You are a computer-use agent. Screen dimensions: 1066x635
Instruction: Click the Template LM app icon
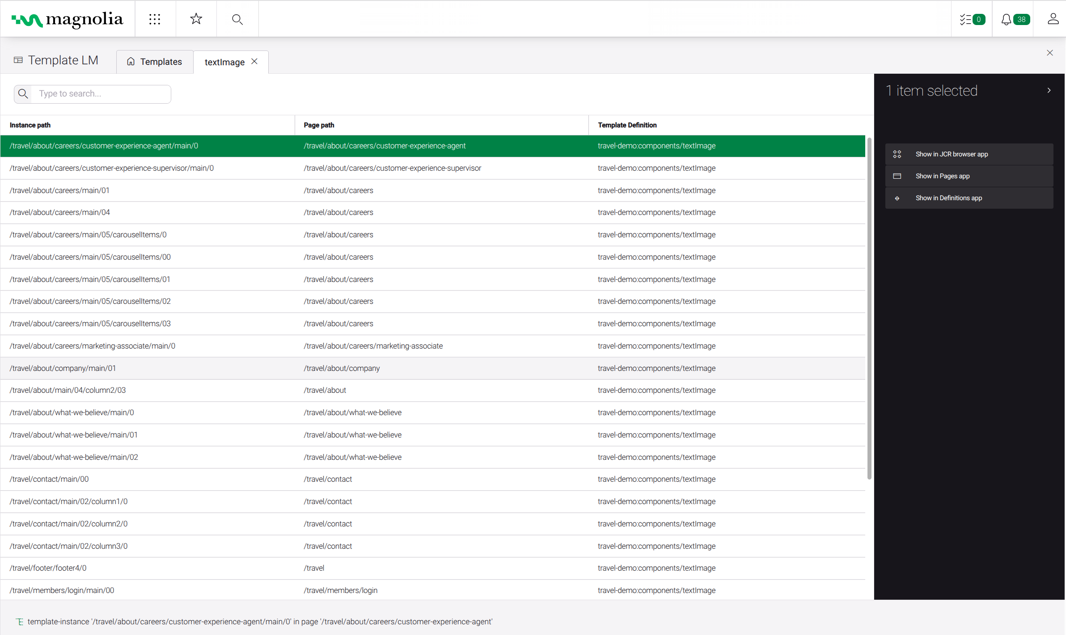coord(18,60)
